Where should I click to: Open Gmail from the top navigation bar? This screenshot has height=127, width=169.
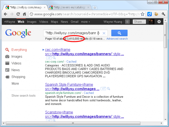point(74,22)
